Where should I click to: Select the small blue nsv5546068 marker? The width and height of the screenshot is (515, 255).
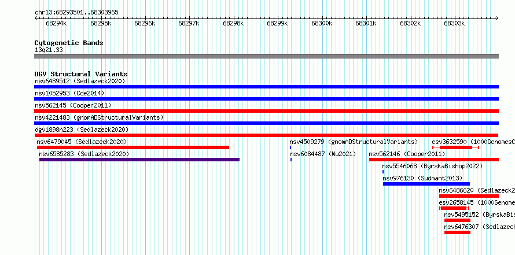click(383, 172)
